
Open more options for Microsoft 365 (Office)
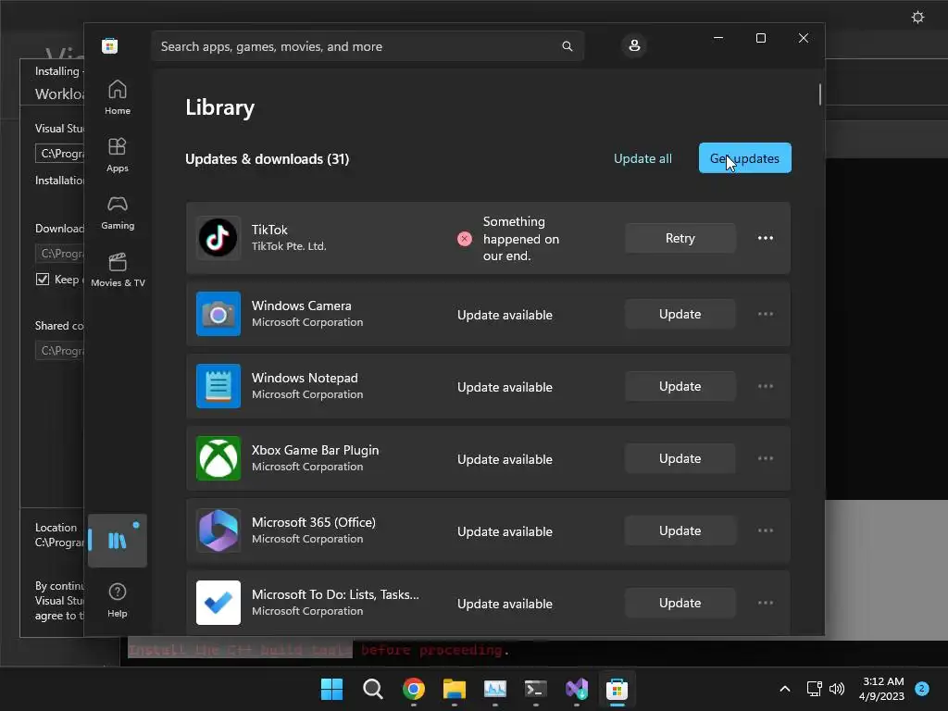(x=766, y=530)
